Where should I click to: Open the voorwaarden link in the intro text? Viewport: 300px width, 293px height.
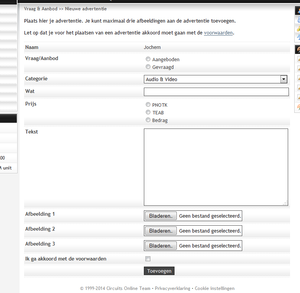coord(218,33)
